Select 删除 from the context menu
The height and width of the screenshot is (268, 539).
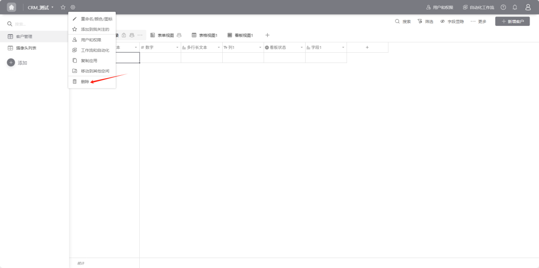(x=85, y=82)
